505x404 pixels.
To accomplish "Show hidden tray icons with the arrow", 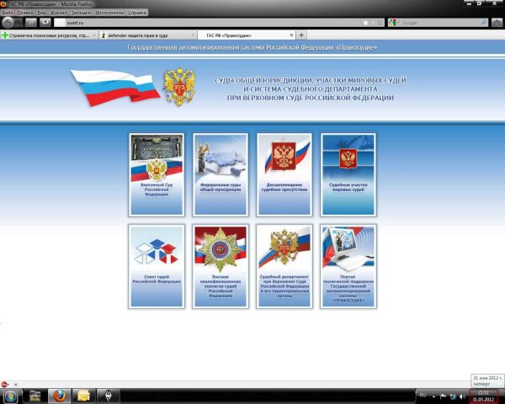I will click(x=433, y=396).
